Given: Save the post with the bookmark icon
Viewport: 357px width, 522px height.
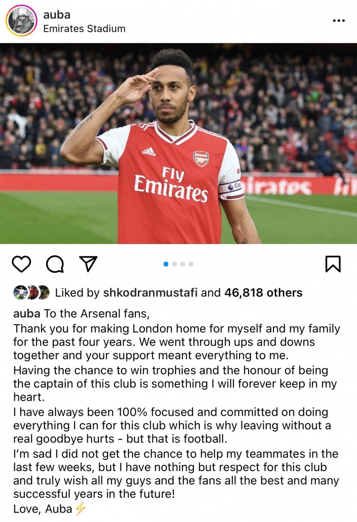Looking at the screenshot, I should (x=333, y=264).
